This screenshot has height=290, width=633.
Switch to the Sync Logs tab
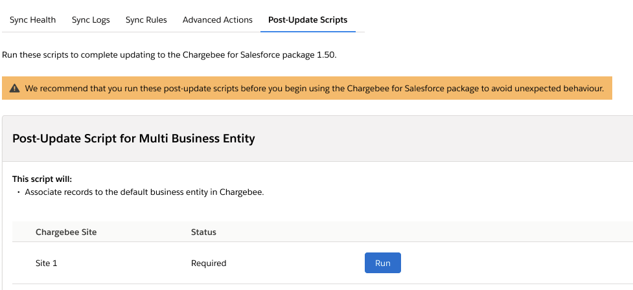pyautogui.click(x=91, y=20)
